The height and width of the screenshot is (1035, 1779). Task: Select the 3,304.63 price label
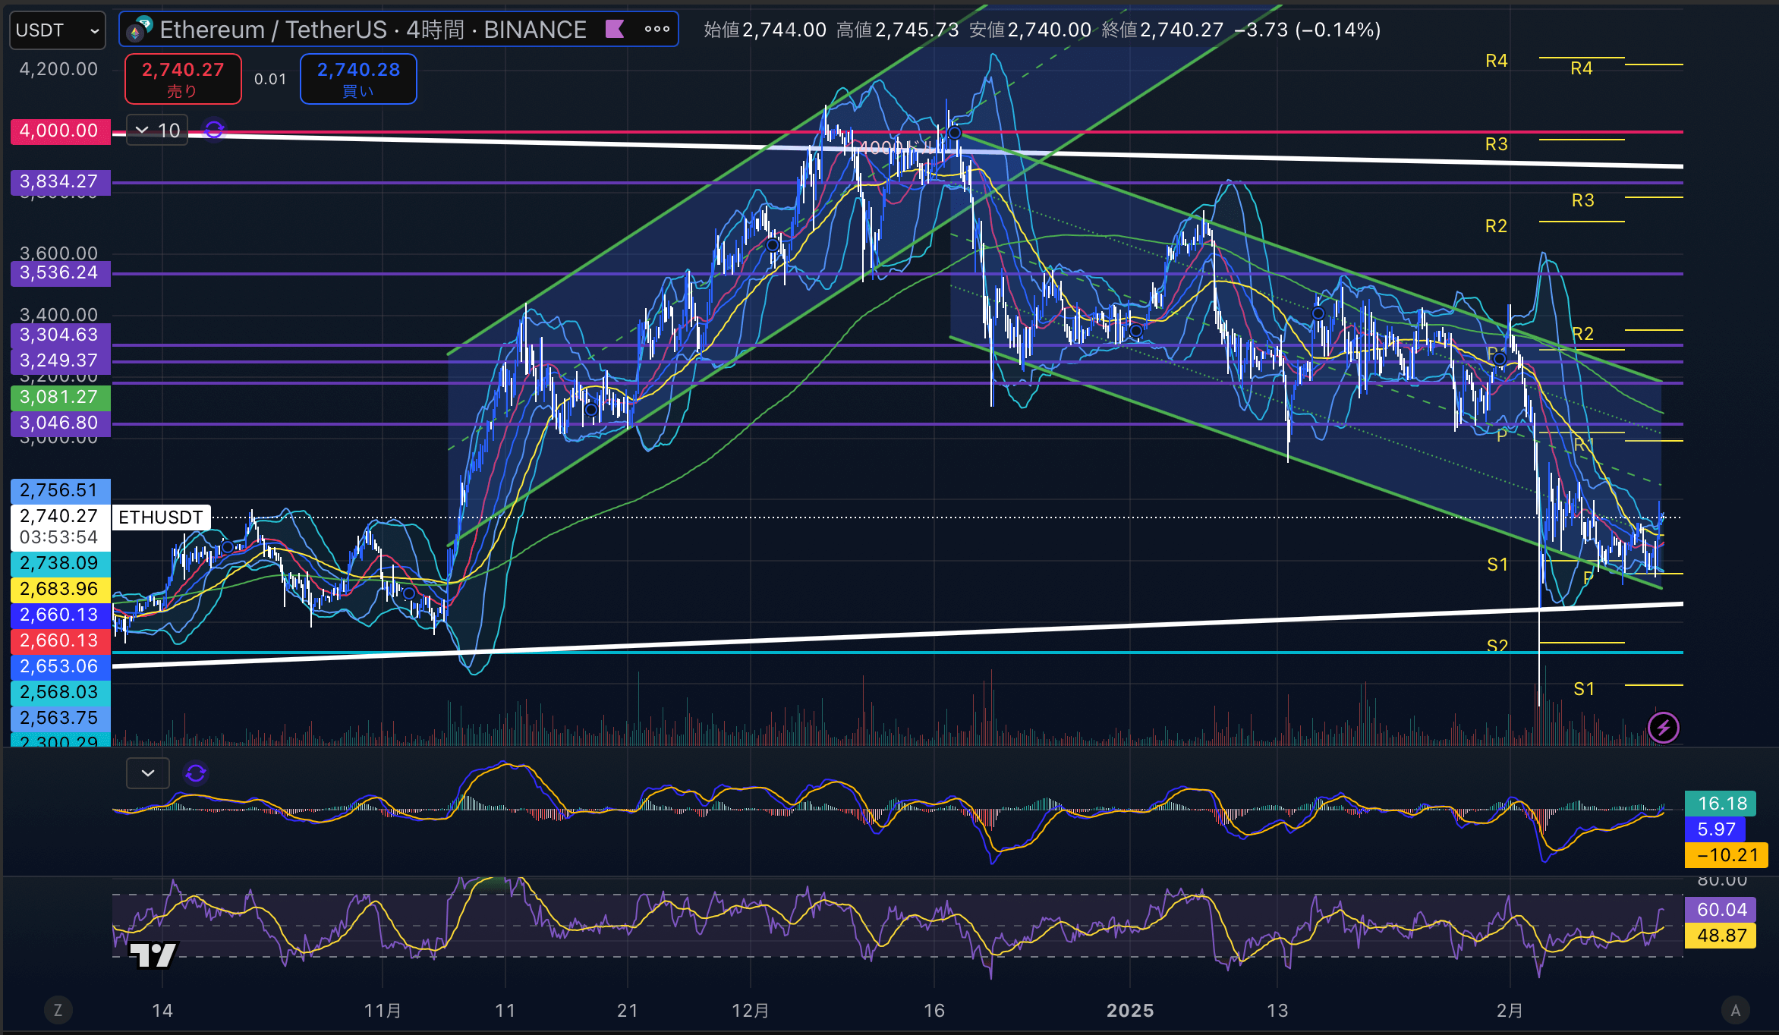click(x=60, y=335)
